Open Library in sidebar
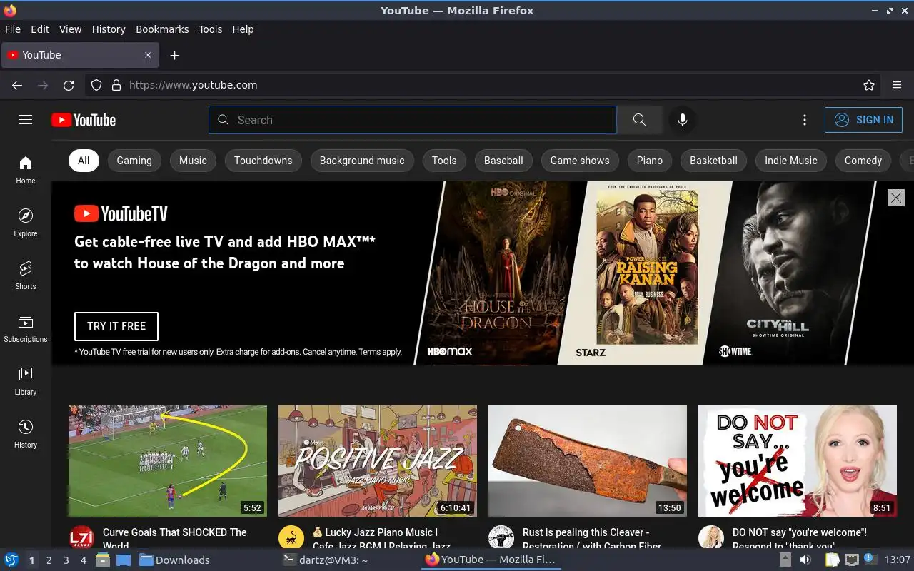The width and height of the screenshot is (914, 571). 26,381
